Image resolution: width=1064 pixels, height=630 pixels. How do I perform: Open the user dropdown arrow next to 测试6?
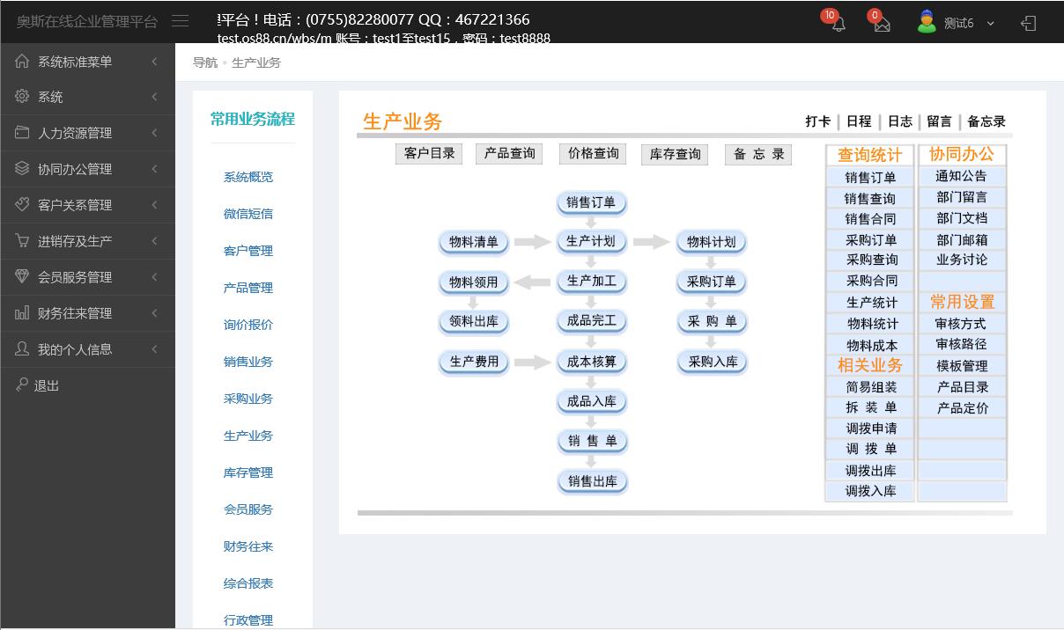[x=991, y=24]
